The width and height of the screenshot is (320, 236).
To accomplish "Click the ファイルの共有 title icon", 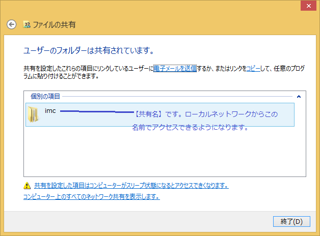I will tap(27, 24).
